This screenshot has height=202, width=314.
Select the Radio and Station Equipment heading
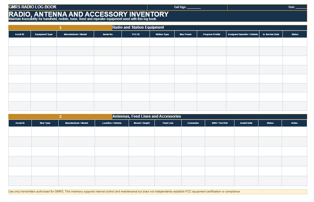pyautogui.click(x=138, y=27)
